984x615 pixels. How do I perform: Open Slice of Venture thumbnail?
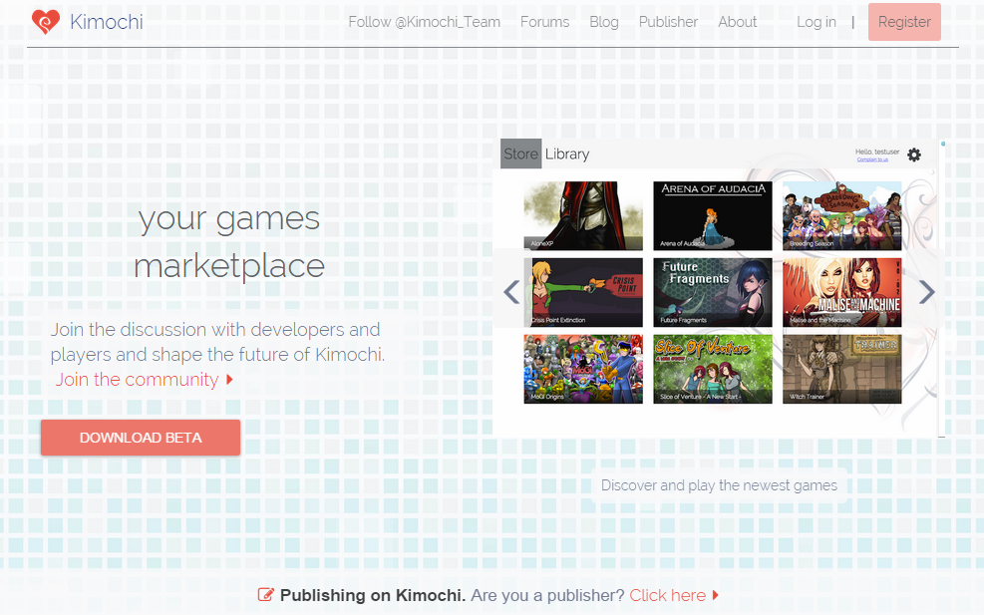(712, 369)
